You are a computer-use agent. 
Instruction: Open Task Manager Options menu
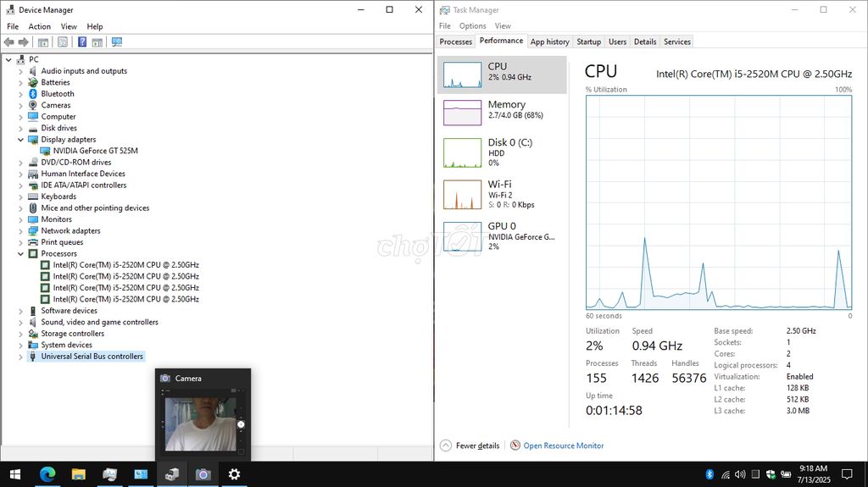click(472, 26)
